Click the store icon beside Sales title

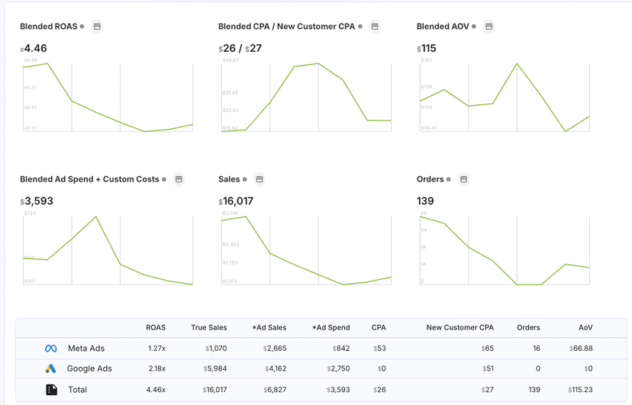260,179
